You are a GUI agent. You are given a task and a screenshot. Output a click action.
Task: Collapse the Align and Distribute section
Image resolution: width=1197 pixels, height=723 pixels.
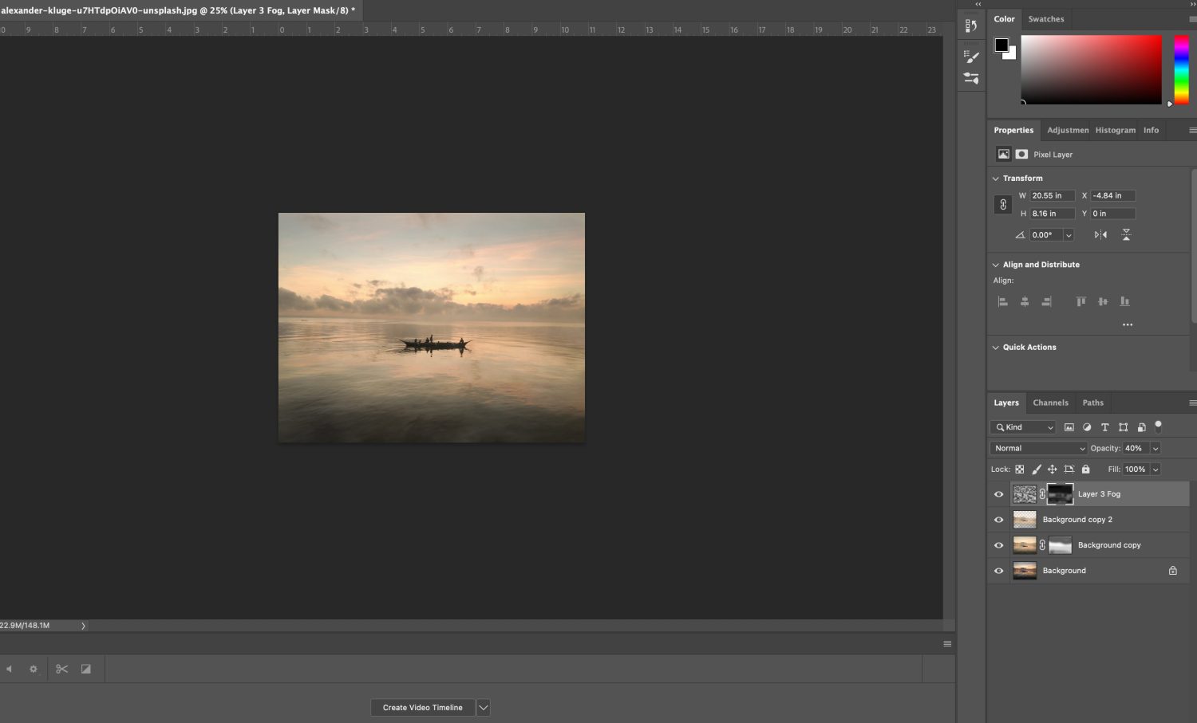995,265
